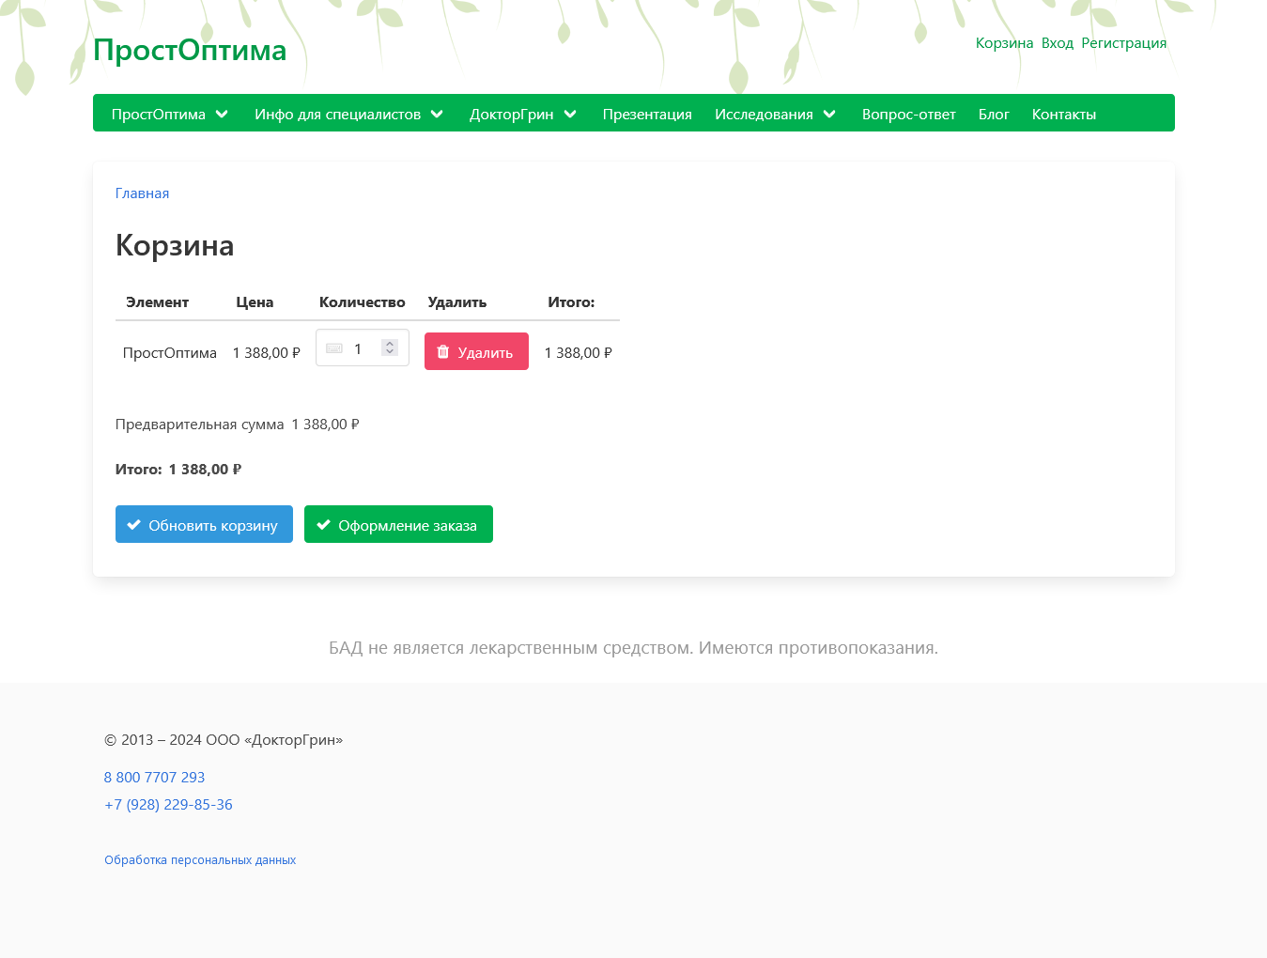
Task: Click the Обновить корзину button
Action: (204, 523)
